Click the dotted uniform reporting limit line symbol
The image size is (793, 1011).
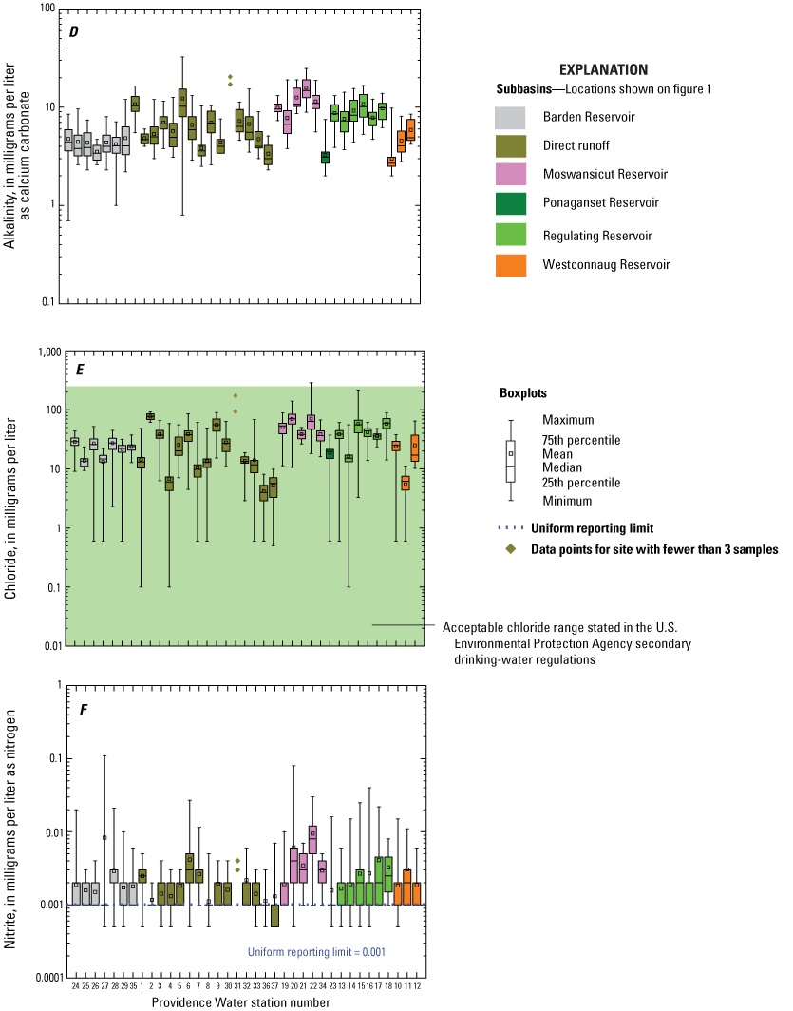(511, 527)
